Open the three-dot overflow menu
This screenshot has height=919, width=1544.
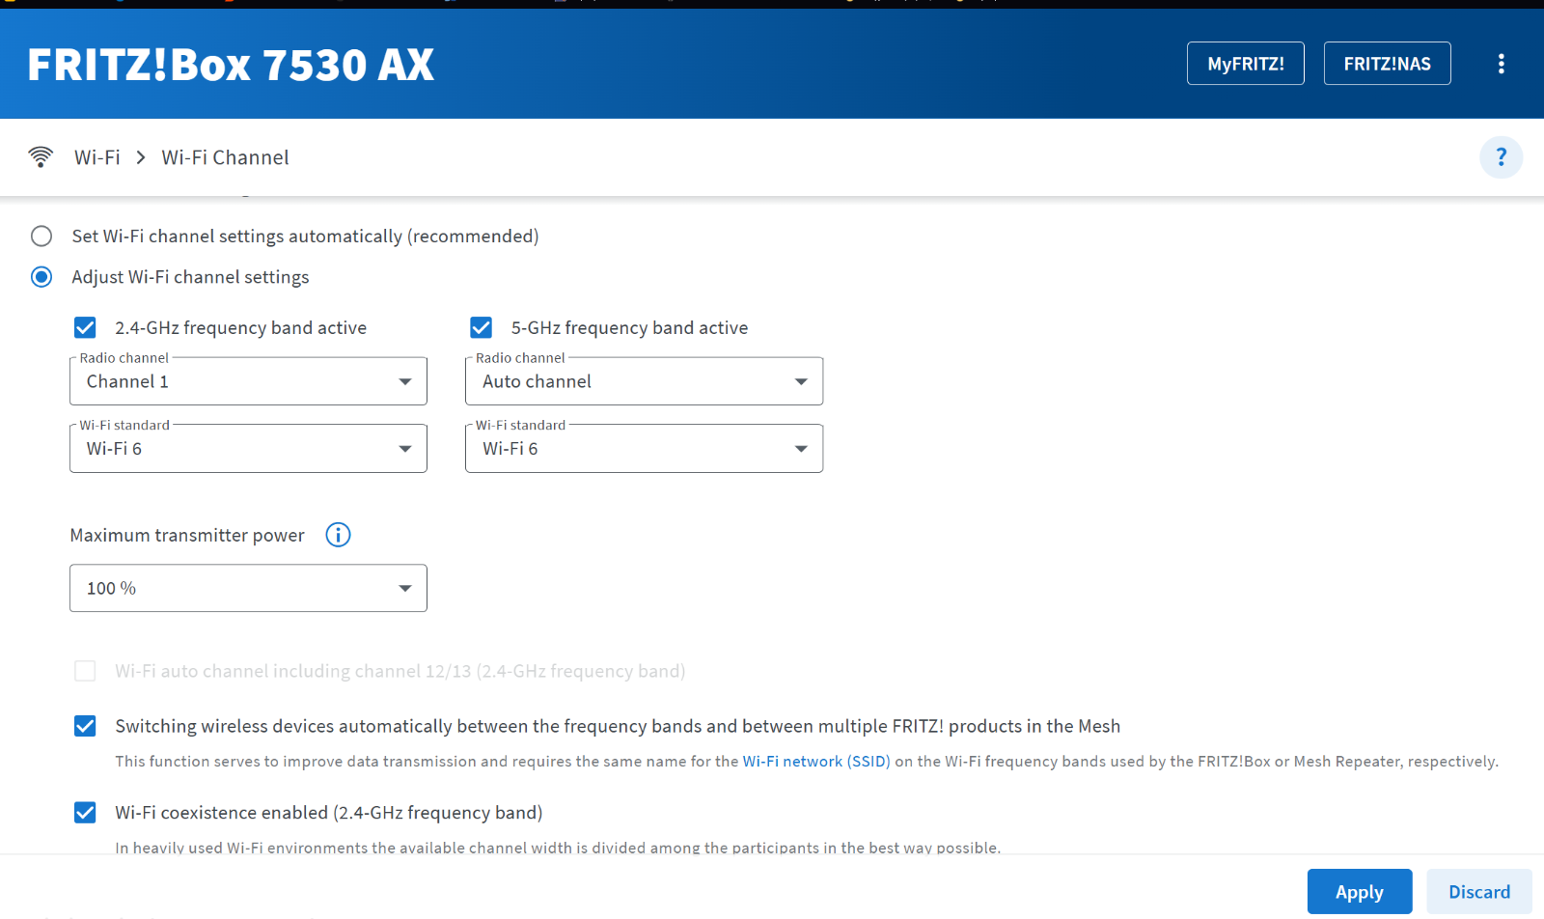[x=1501, y=64]
